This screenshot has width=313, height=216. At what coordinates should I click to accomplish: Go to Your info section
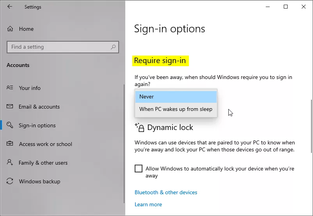tap(30, 88)
